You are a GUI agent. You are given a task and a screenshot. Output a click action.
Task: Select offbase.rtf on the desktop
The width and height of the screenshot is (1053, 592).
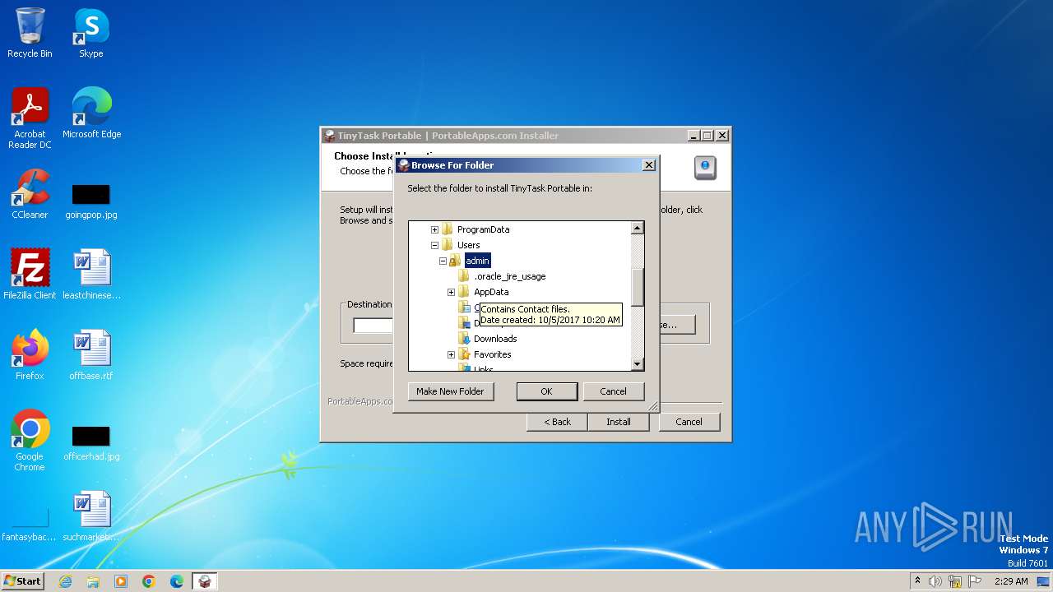click(x=91, y=355)
